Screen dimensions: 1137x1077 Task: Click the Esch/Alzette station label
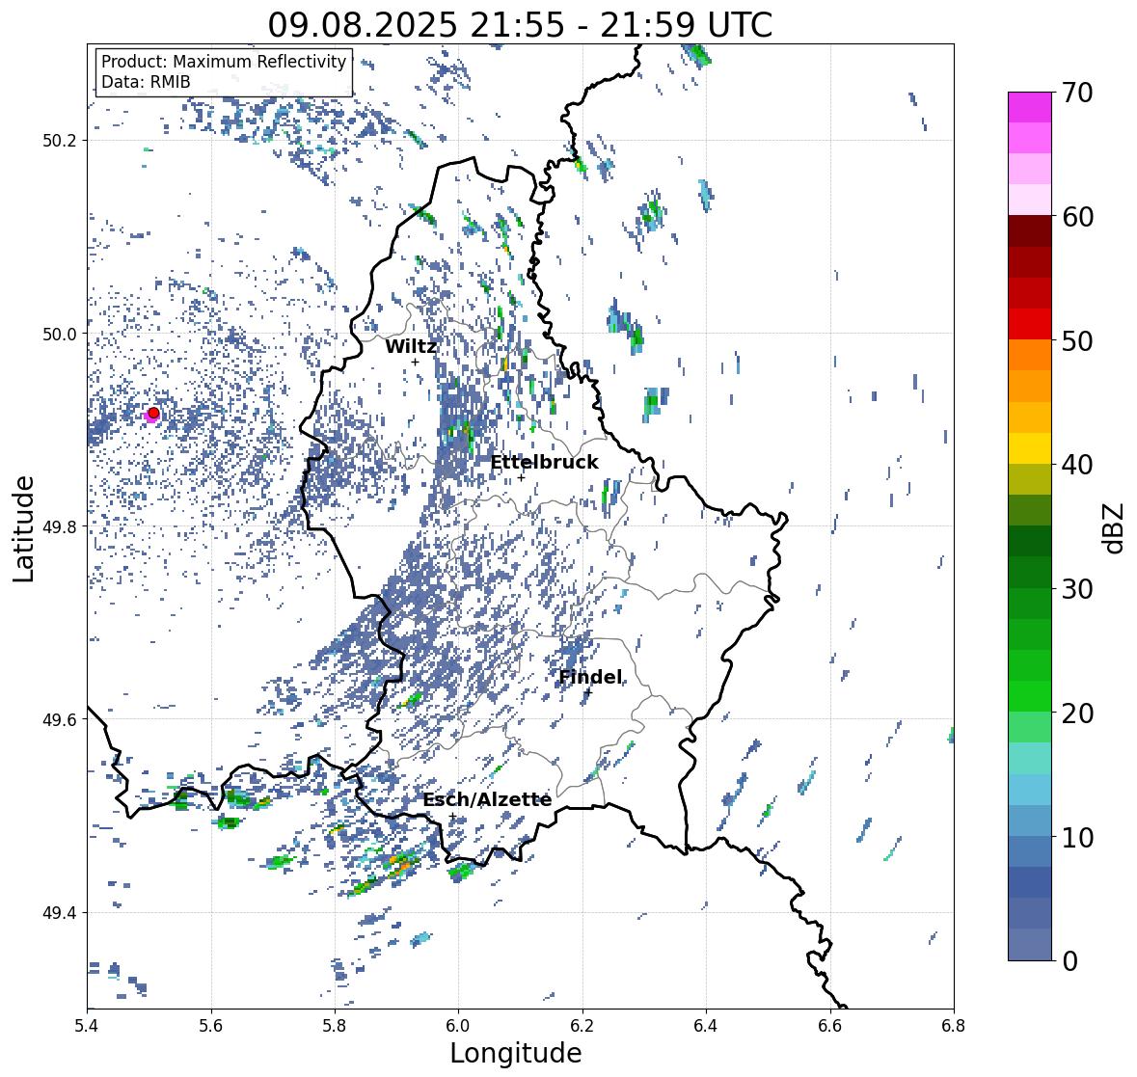(487, 800)
